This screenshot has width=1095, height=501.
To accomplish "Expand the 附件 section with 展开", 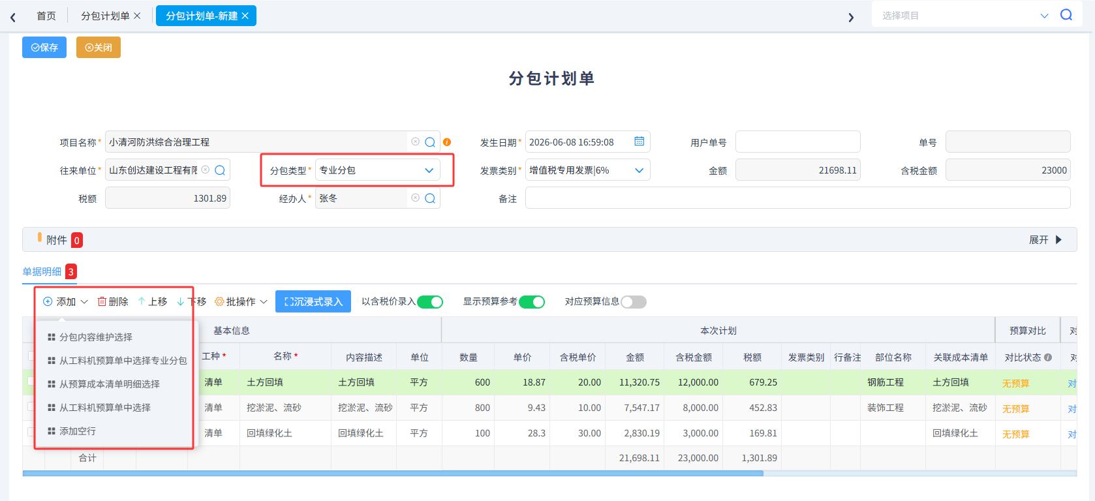I will [1045, 240].
